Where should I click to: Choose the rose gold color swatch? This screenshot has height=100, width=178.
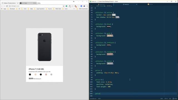46,74
